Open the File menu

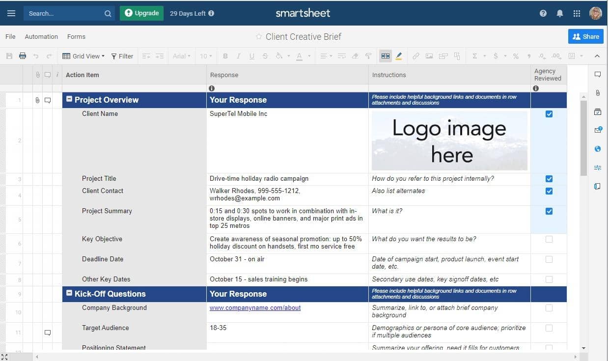(10, 37)
